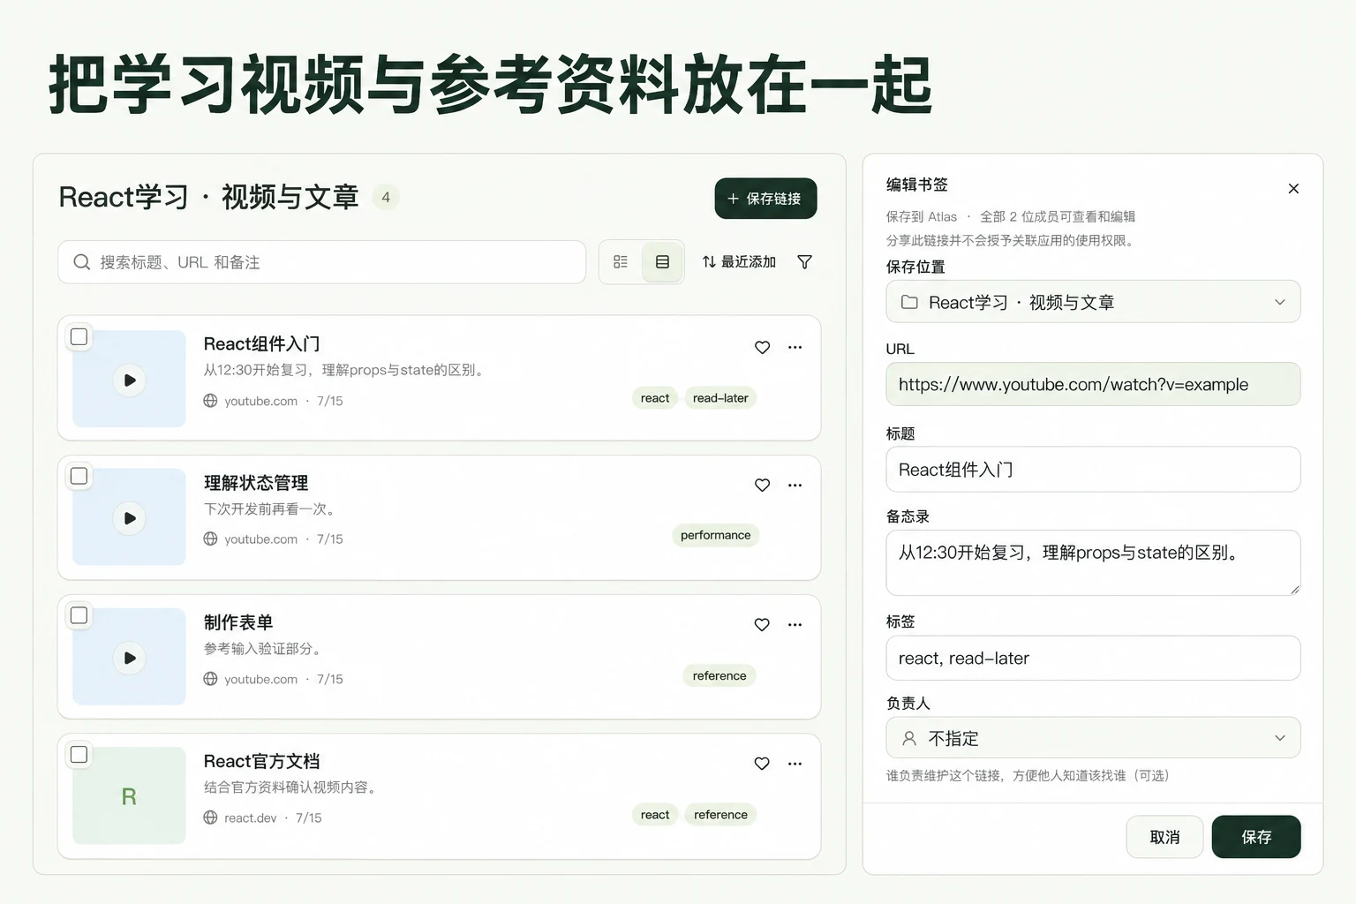The height and width of the screenshot is (904, 1356).
Task: Favorite the React组件入门 bookmark with heart icon
Action: pyautogui.click(x=763, y=348)
